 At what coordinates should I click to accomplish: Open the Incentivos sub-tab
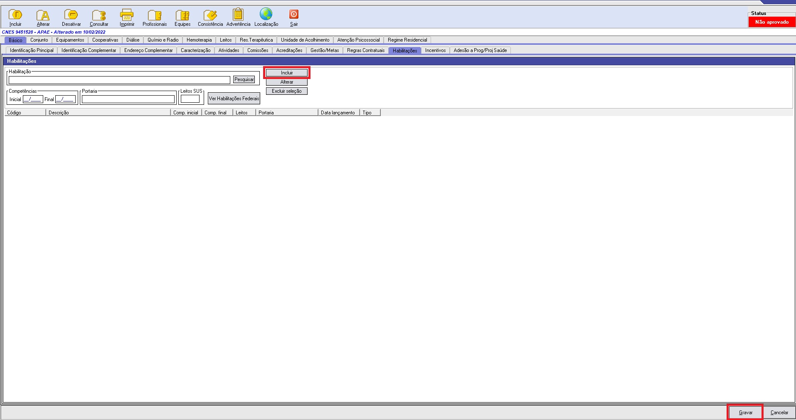(x=435, y=50)
